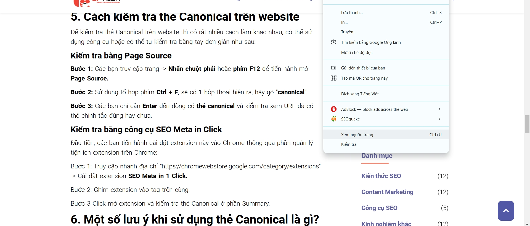Click the SEOquake icon
The image size is (530, 226).
click(x=333, y=119)
